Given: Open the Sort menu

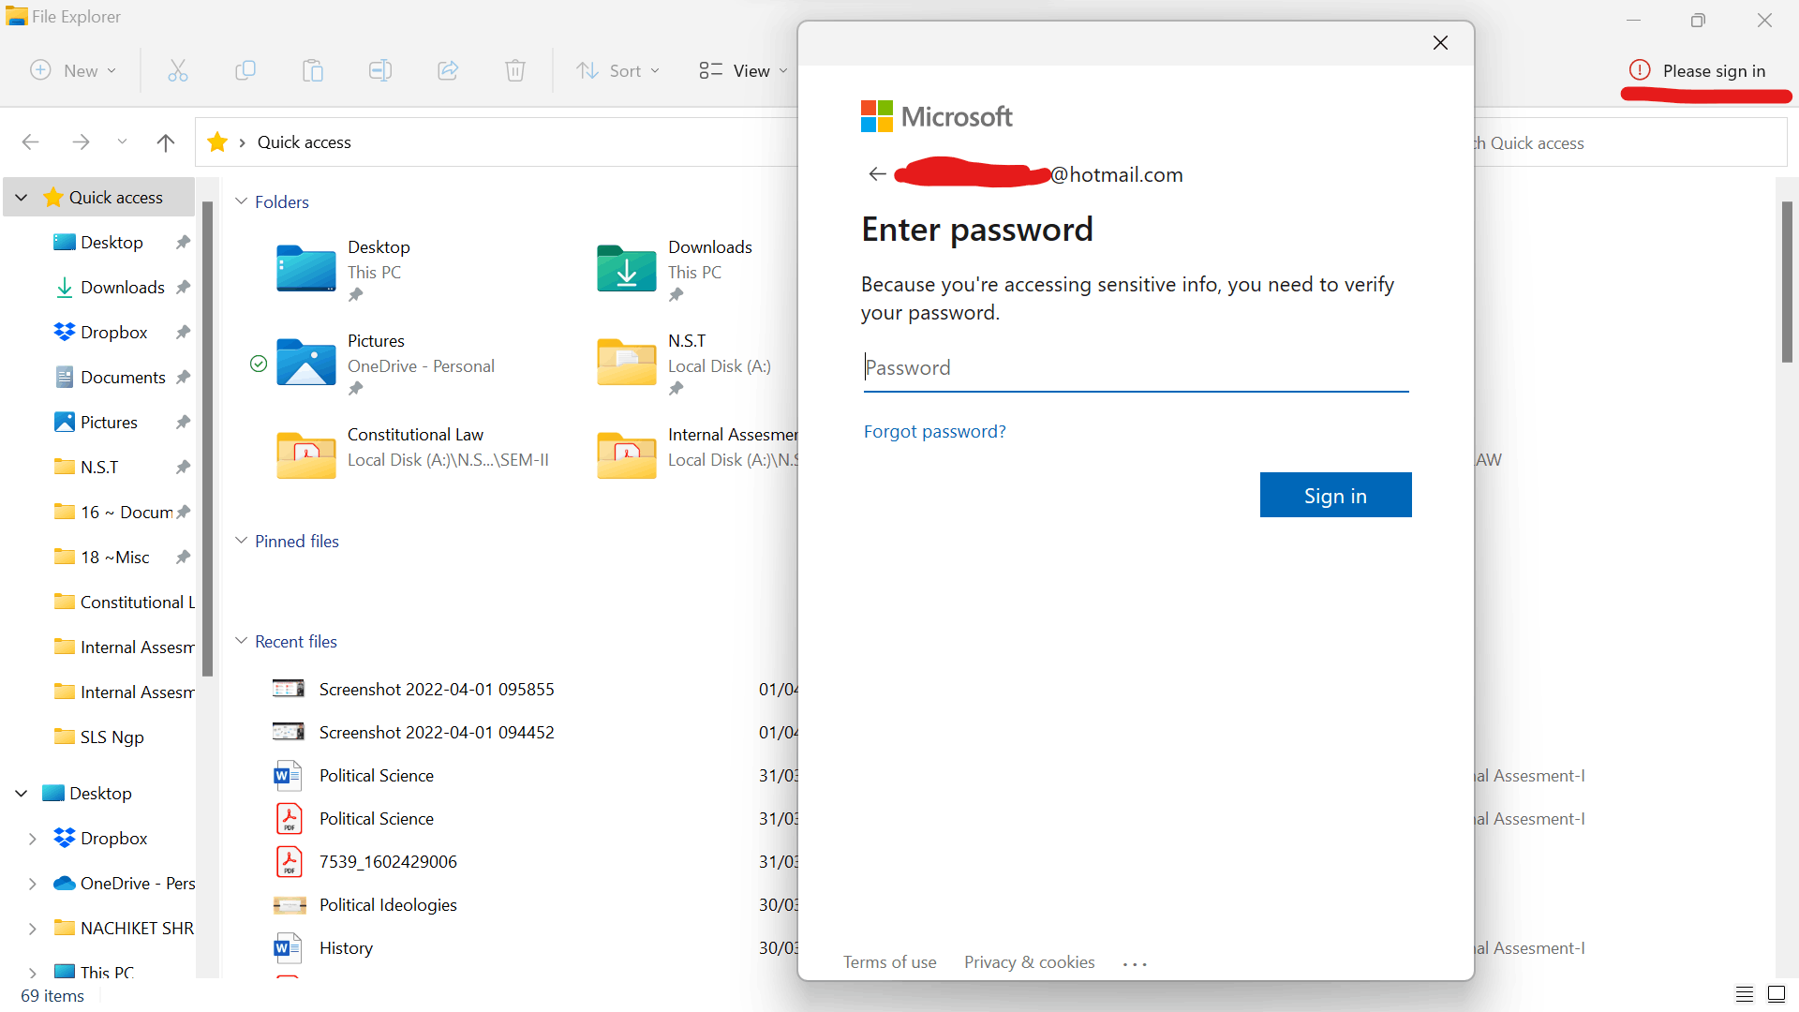Looking at the screenshot, I should click(x=618, y=70).
